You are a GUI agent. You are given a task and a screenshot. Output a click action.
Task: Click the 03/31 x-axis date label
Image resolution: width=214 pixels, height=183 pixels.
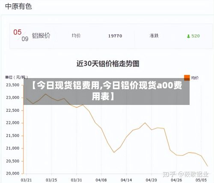pos(76,180)
